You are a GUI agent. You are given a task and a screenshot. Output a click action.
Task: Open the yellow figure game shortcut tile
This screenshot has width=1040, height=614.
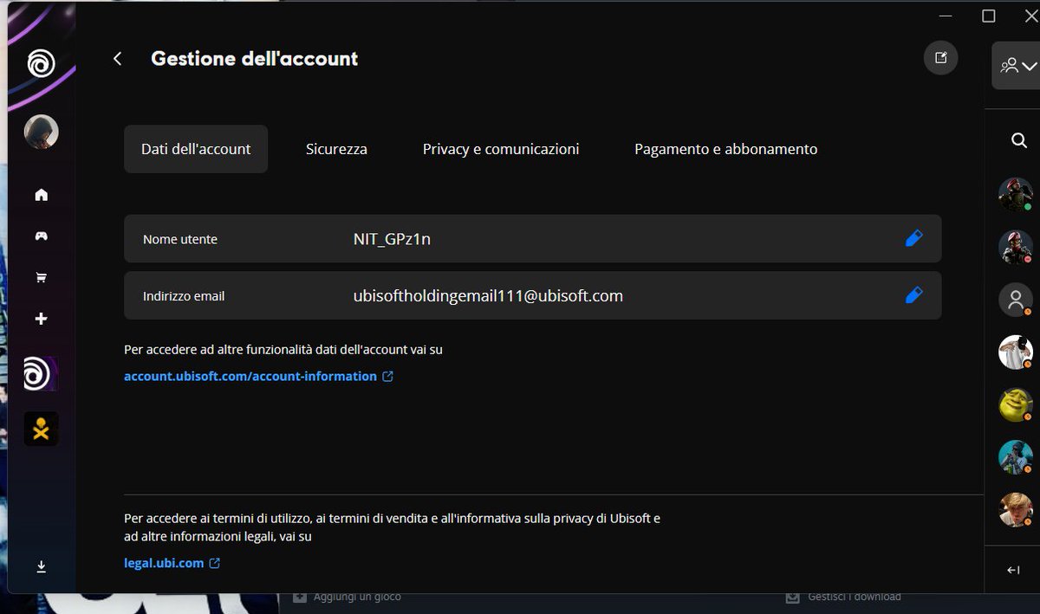pos(41,429)
